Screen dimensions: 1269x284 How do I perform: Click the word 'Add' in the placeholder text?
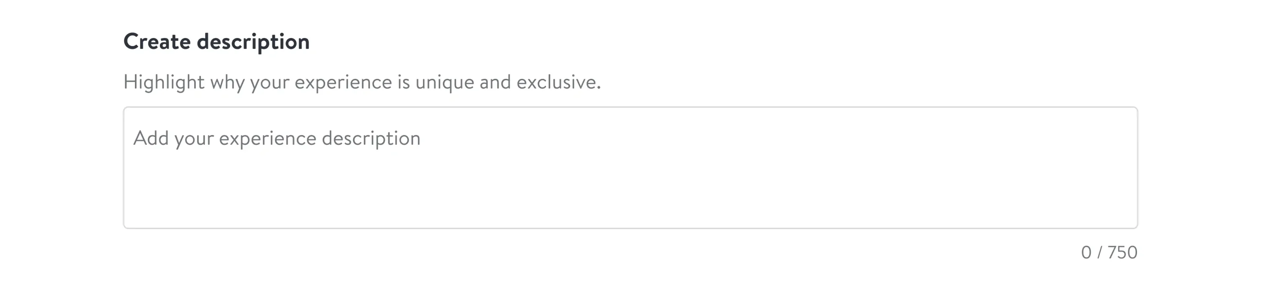(151, 138)
